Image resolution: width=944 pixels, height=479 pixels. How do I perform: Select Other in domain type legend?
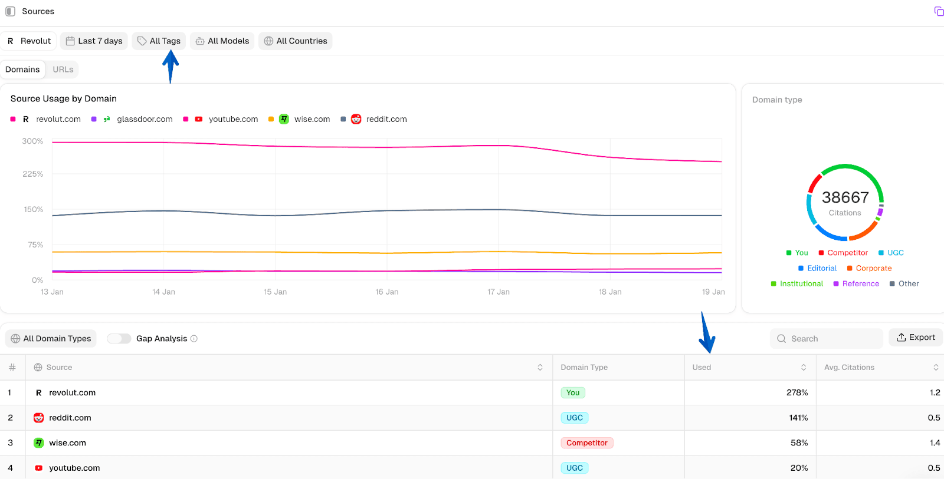(904, 283)
